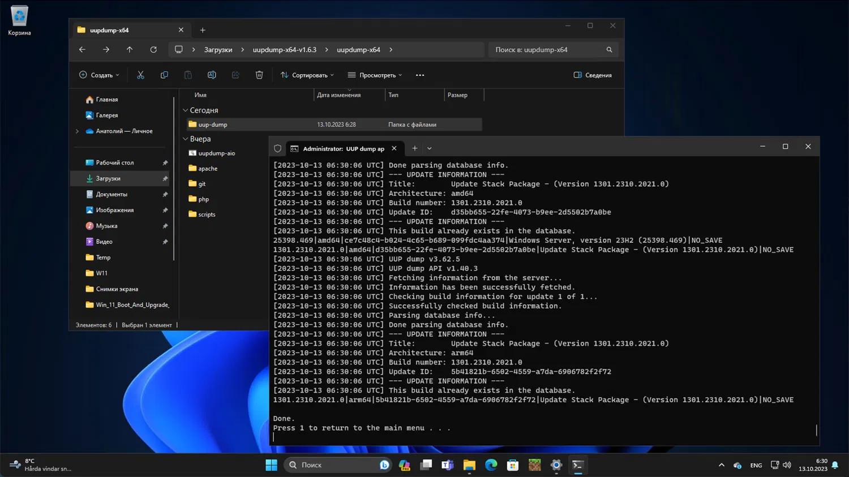The height and width of the screenshot is (477, 849).
Task: Open Microsoft Edge from the taskbar
Action: click(491, 465)
